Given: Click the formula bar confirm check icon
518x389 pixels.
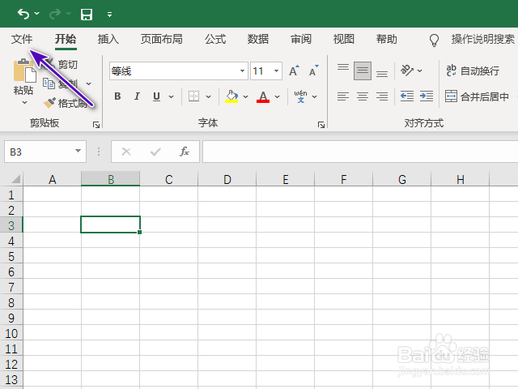Looking at the screenshot, I should [155, 152].
